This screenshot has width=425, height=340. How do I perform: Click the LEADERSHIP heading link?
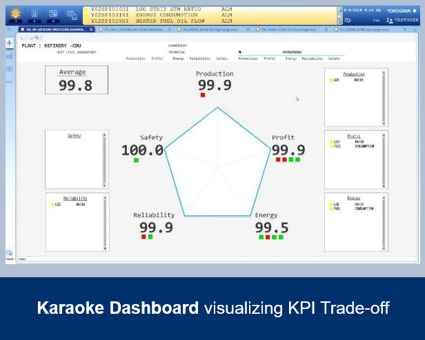177,46
